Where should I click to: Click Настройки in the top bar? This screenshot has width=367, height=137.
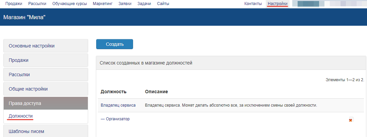point(278,4)
